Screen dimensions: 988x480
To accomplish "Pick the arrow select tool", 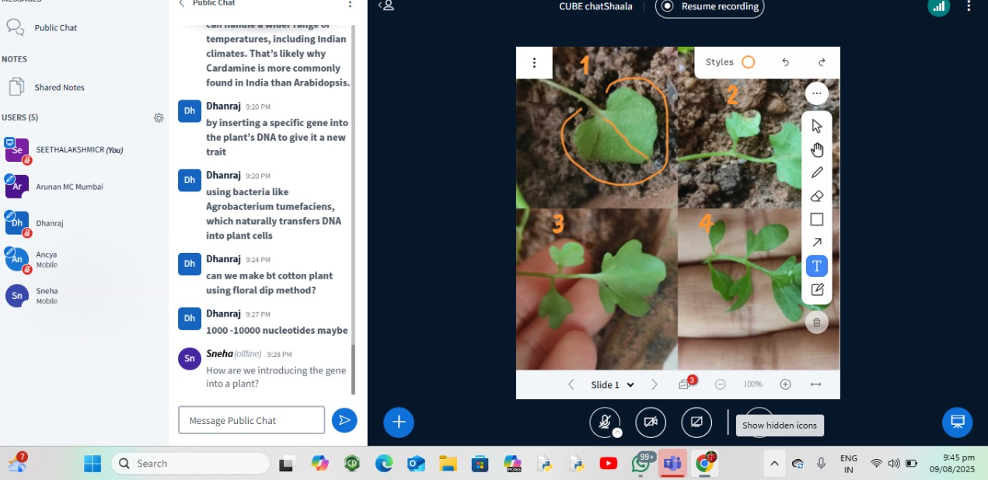I will pos(816,126).
